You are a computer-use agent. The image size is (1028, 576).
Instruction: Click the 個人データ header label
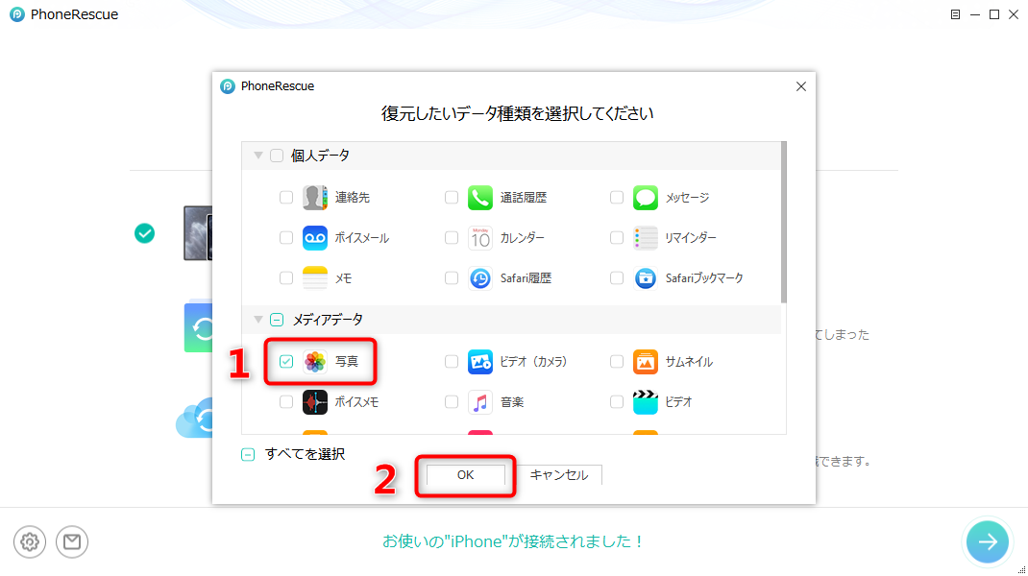(x=320, y=156)
